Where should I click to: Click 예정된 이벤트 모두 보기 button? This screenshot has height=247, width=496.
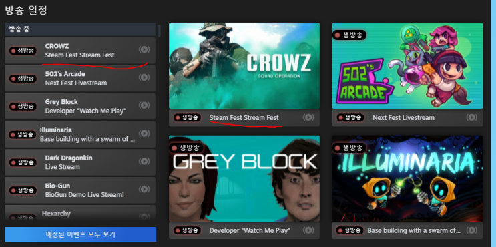tap(80, 234)
